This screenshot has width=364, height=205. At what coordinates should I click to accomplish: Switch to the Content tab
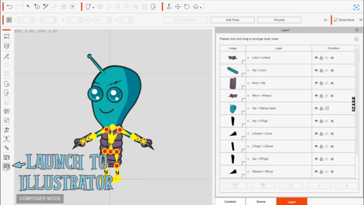(230, 201)
